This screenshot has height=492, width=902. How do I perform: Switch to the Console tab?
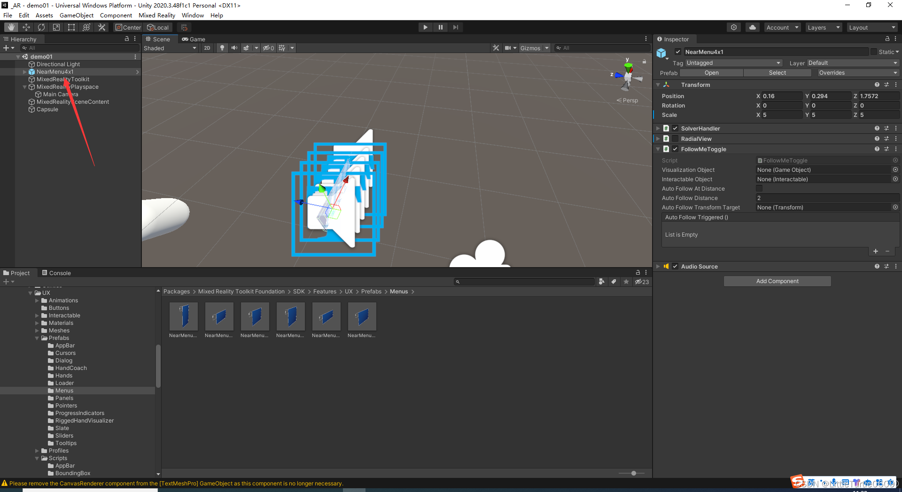coord(56,273)
